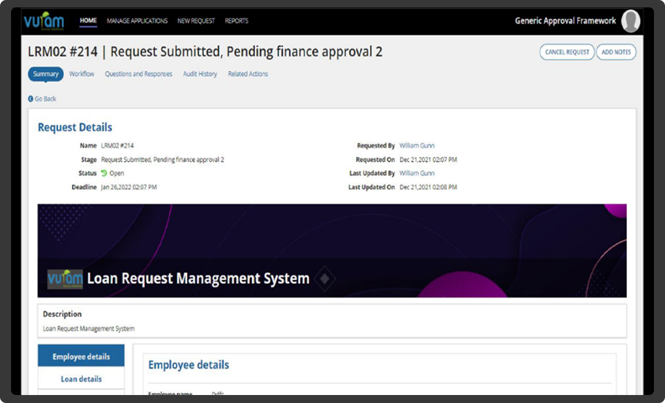Switch to the Related Actions tab

(248, 74)
